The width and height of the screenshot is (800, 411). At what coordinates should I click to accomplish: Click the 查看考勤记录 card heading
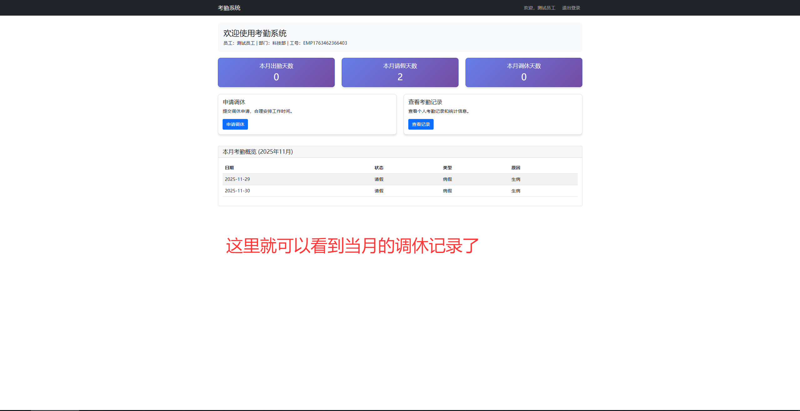pyautogui.click(x=425, y=102)
